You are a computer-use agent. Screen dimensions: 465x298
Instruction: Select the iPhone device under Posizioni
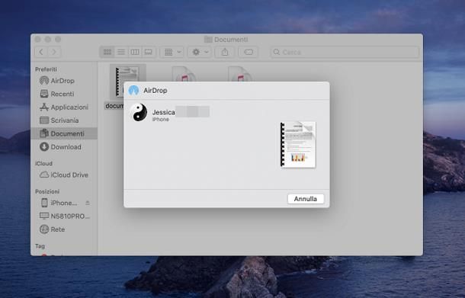pyautogui.click(x=59, y=203)
